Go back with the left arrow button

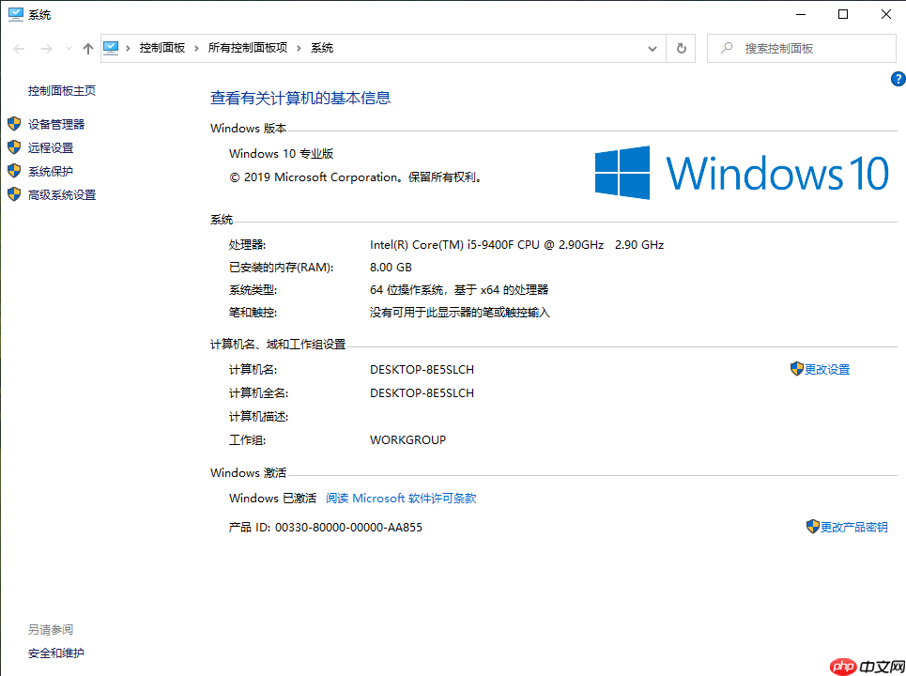[19, 49]
